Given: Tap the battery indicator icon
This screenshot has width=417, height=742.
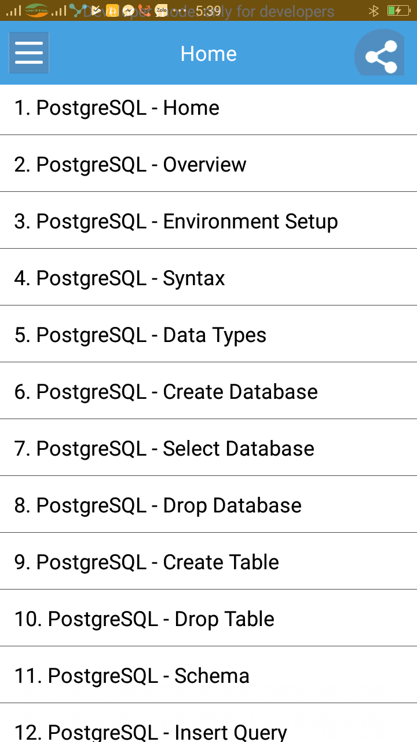Looking at the screenshot, I should coord(398,10).
